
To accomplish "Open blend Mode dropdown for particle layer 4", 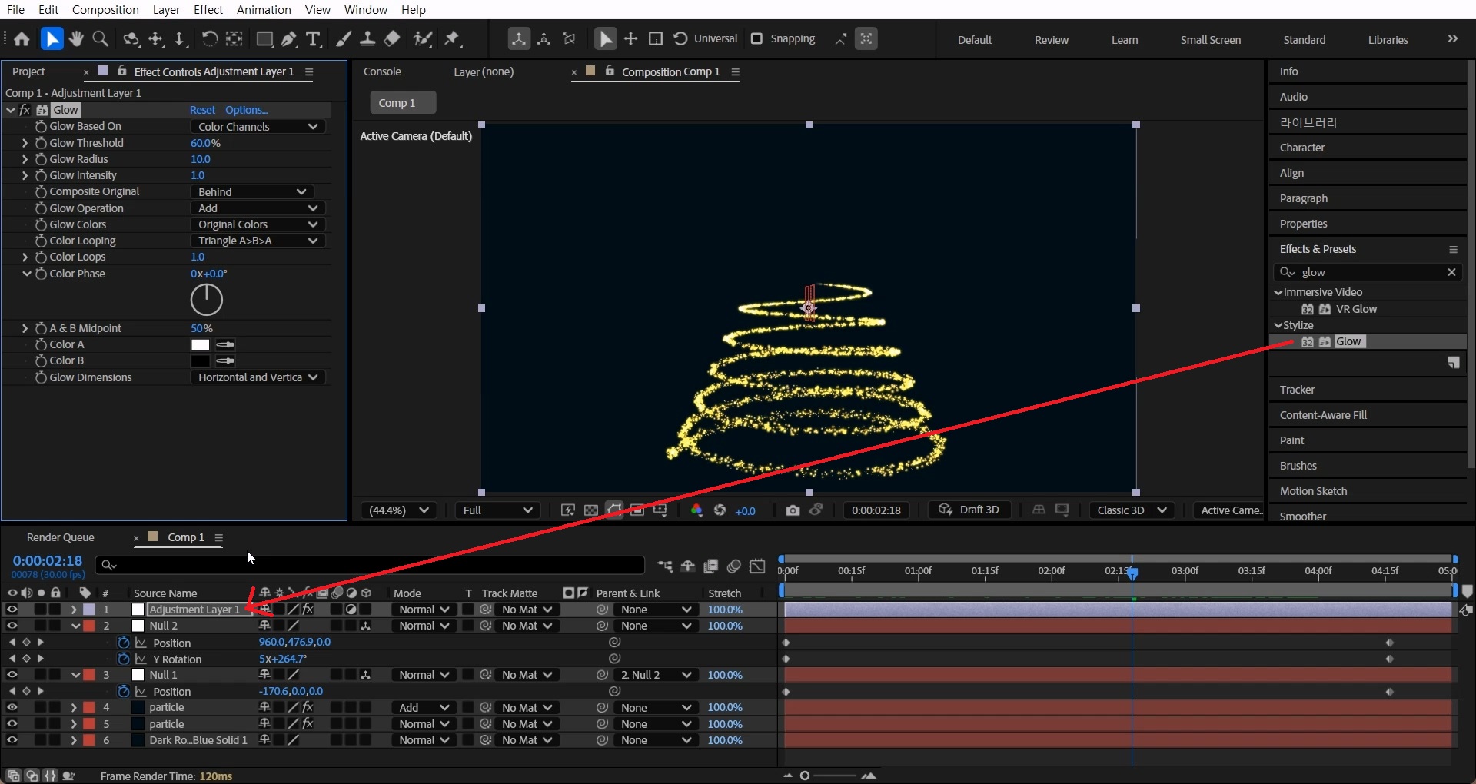I will 424,708.
